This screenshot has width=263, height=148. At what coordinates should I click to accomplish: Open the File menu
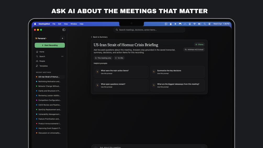pyautogui.click(x=54, y=24)
